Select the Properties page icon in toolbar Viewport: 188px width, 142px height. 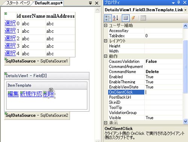click(x=126, y=18)
